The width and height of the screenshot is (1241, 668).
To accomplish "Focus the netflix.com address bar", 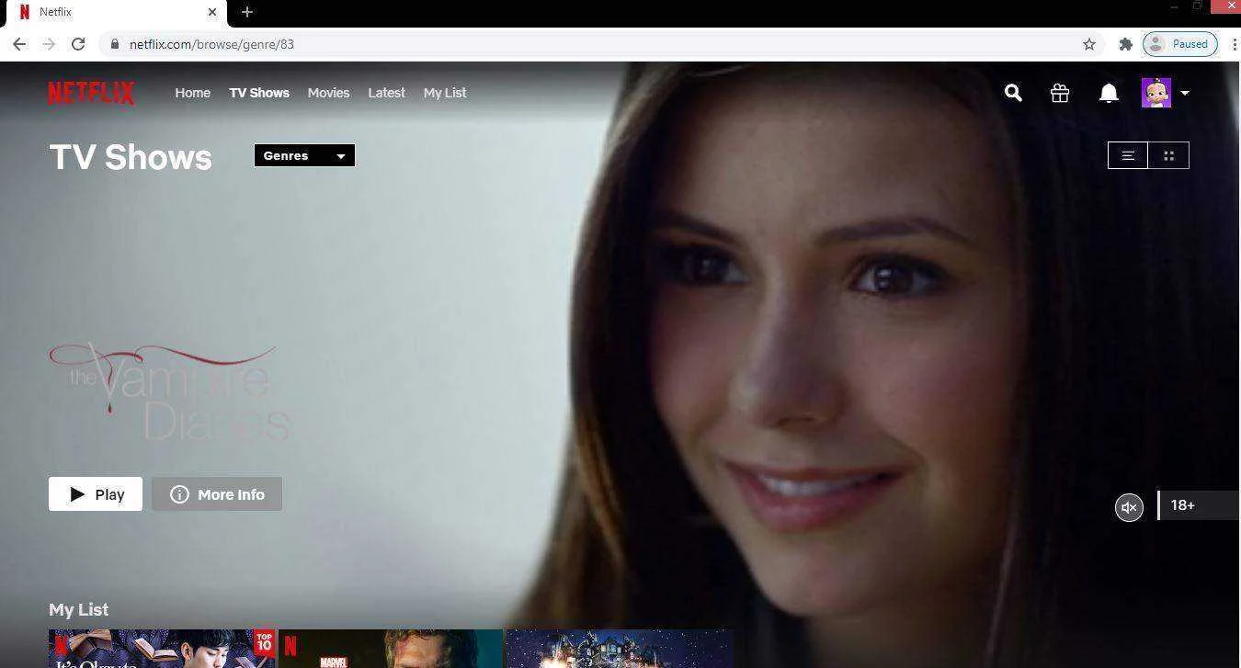I will [x=598, y=44].
